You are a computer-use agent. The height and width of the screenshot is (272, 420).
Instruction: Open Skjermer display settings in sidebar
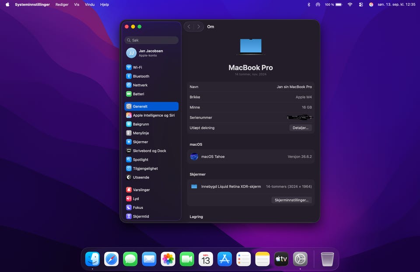151,141
